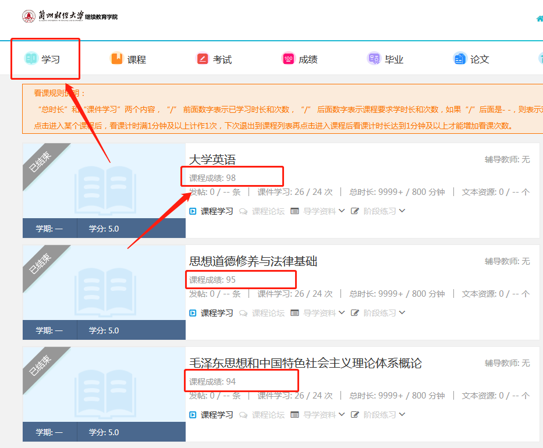Open 课程学习 link for 毛泽东思想 course

[x=217, y=415]
